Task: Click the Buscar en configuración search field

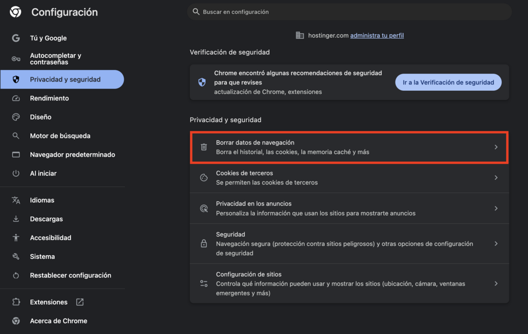Action: (349, 11)
